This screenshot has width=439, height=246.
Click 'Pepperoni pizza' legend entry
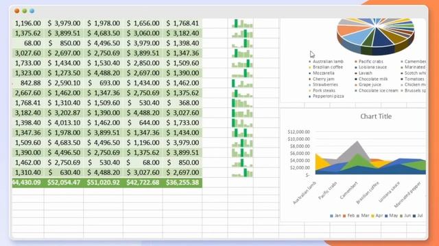point(327,96)
